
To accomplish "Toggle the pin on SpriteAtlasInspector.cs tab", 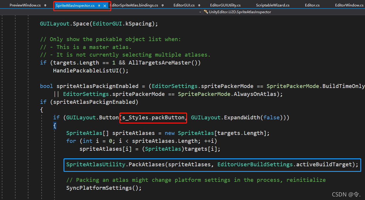I will [x=100, y=5].
